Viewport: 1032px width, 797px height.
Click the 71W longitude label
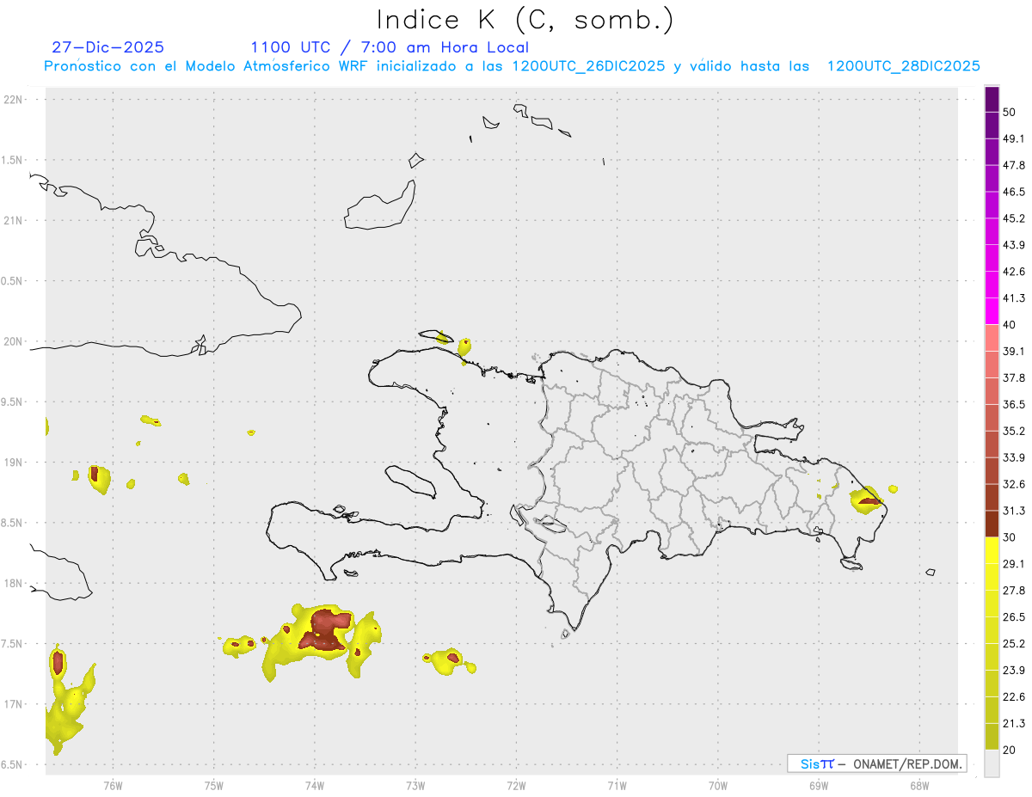[x=617, y=784]
